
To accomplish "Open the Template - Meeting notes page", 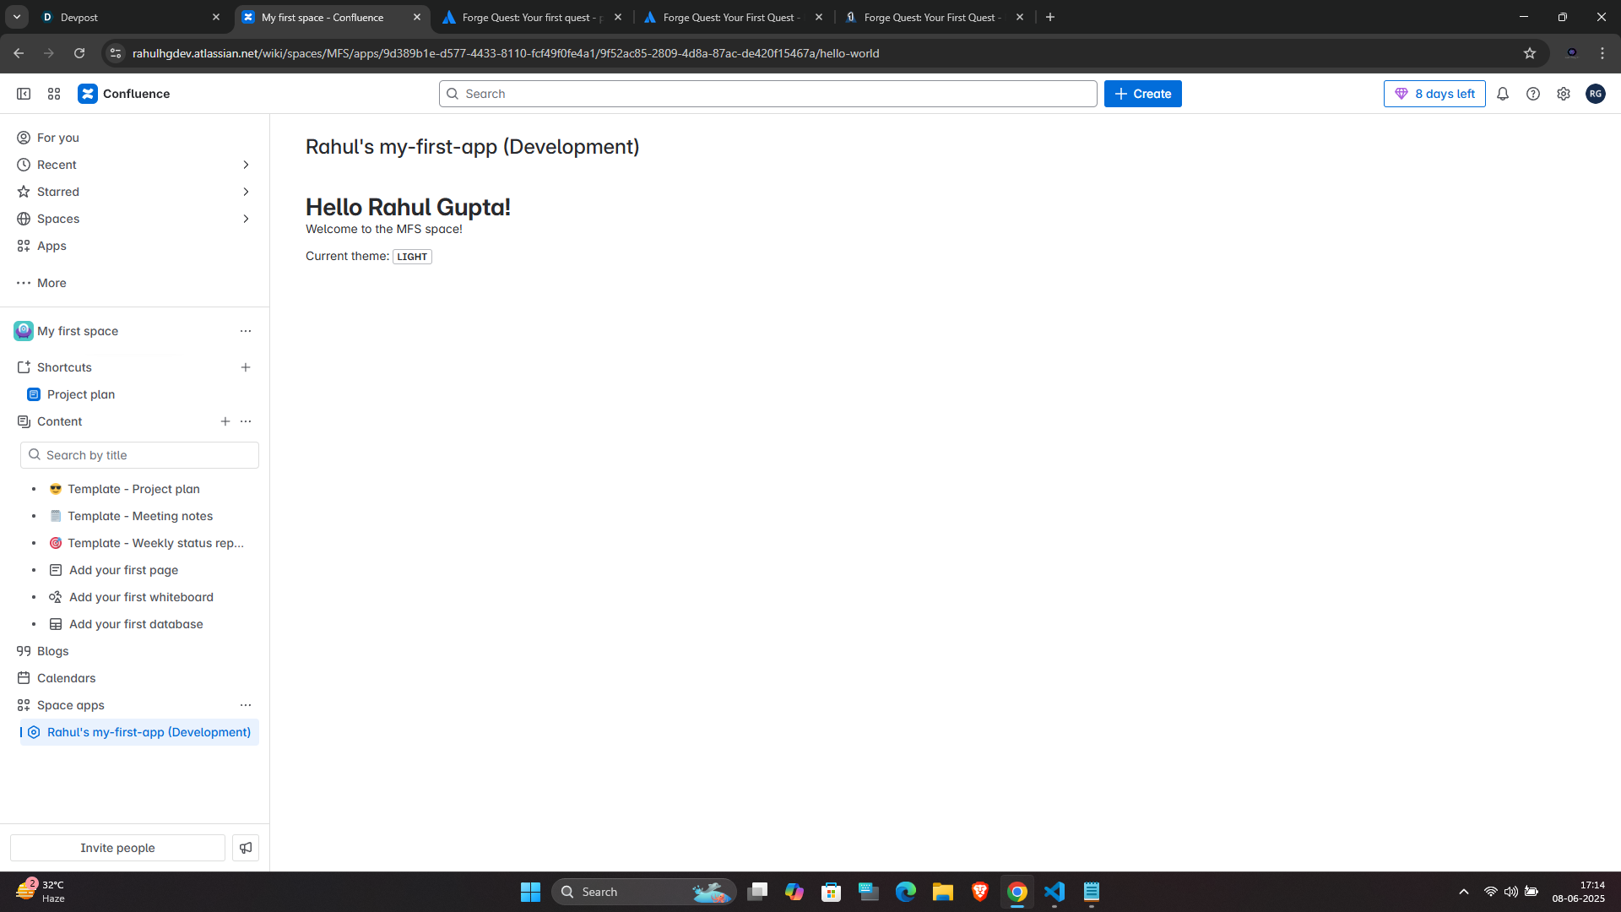I will [140, 516].
